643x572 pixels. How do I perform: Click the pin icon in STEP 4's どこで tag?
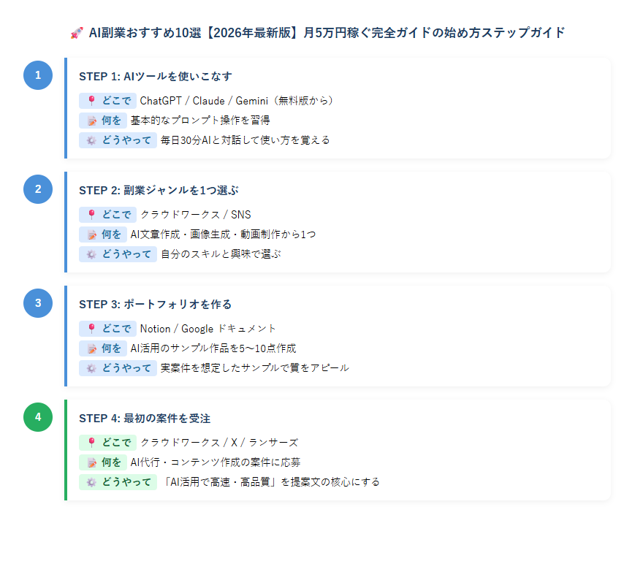[92, 443]
